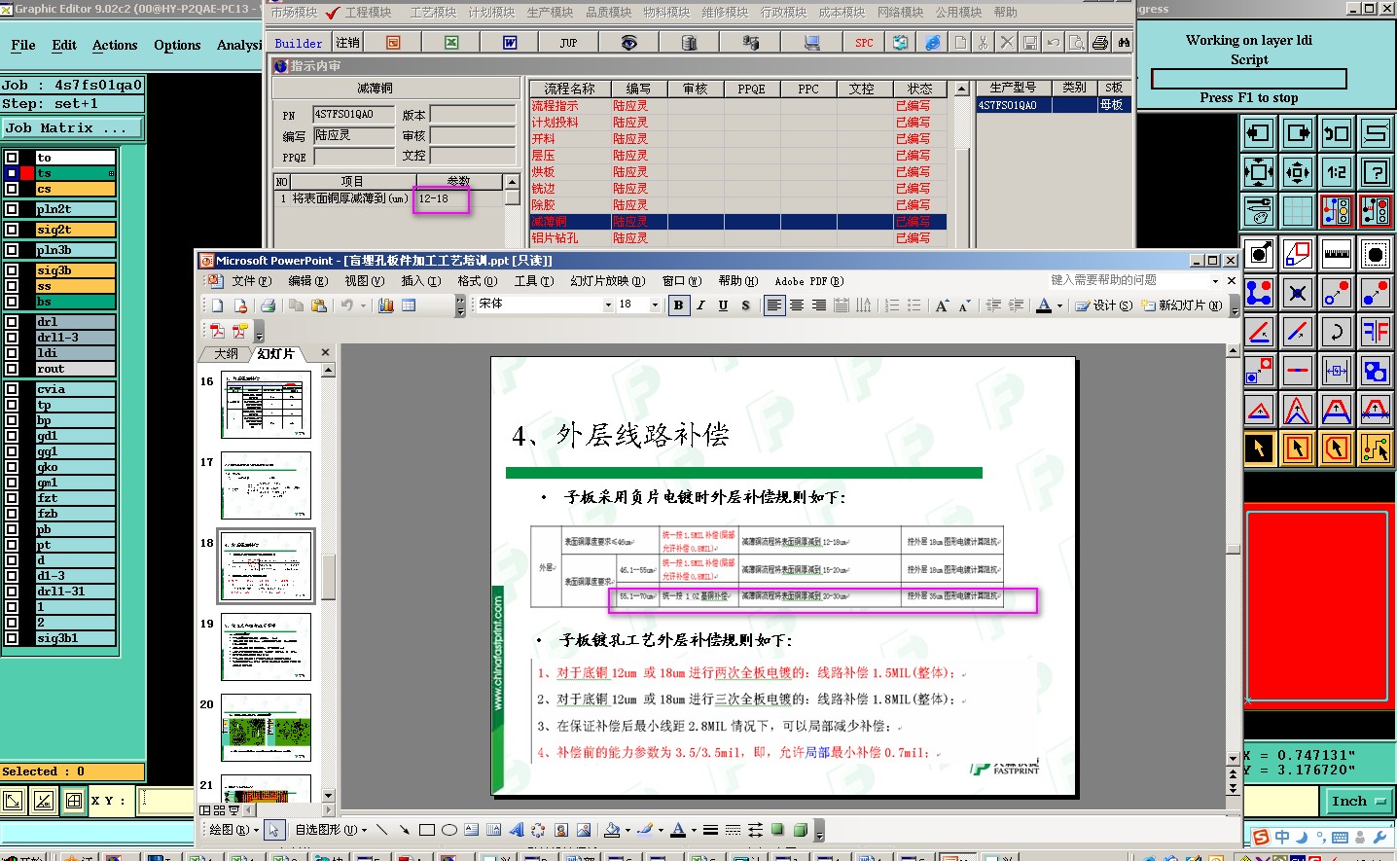Viewport: 1397px width, 861px height.
Task: Select slide 17 thumbnail
Action: click(267, 485)
